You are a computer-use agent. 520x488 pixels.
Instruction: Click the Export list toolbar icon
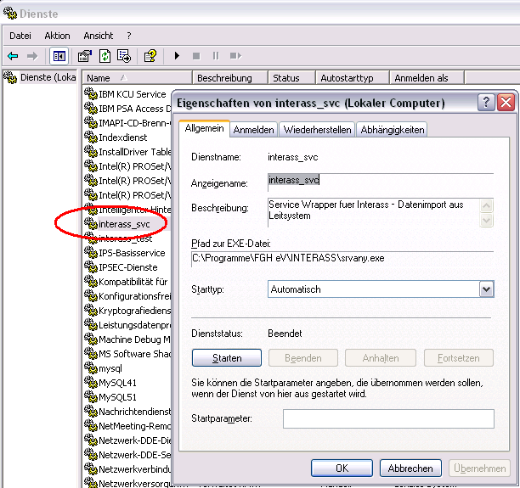pos(124,56)
